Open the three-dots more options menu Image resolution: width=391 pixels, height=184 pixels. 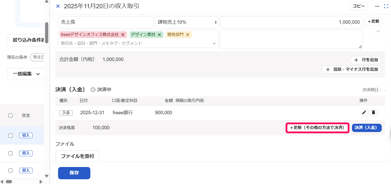click(377, 6)
